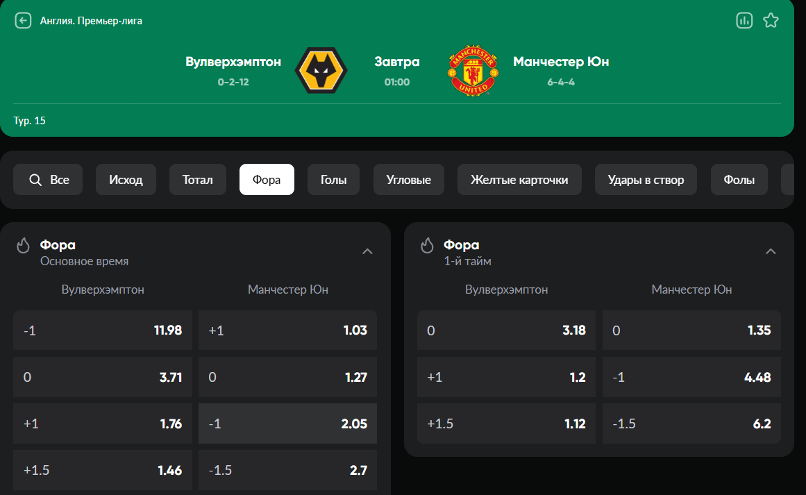The height and width of the screenshot is (495, 806).
Task: Collapse the Фора Основное время section
Action: click(x=368, y=251)
